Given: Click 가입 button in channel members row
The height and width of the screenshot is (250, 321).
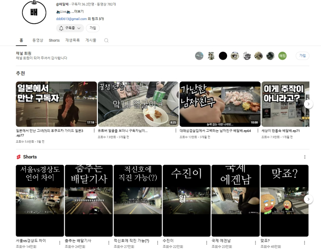Looking at the screenshot, I should 303,56.
